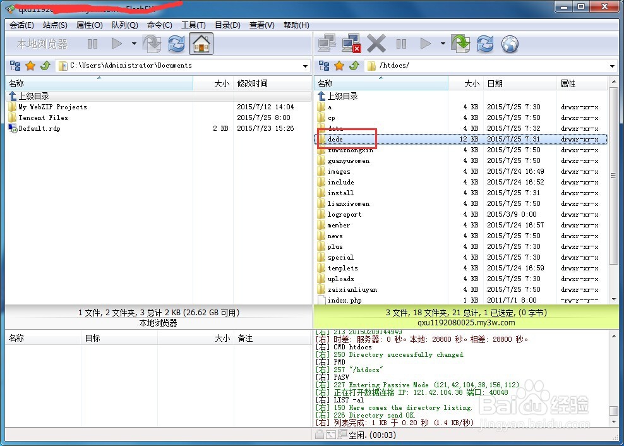Viewport: 624px width, 446px height.
Task: Open the 查看(V) menu
Action: point(261,25)
